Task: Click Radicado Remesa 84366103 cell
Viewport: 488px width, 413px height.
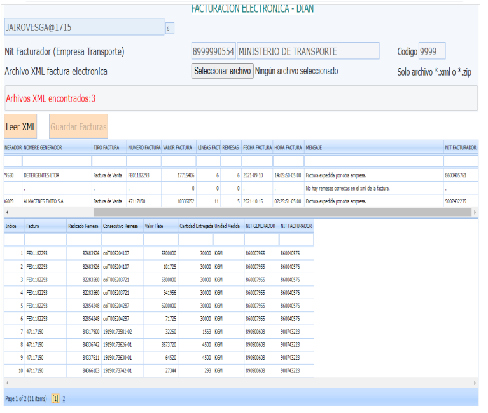Action: pyautogui.click(x=84, y=371)
